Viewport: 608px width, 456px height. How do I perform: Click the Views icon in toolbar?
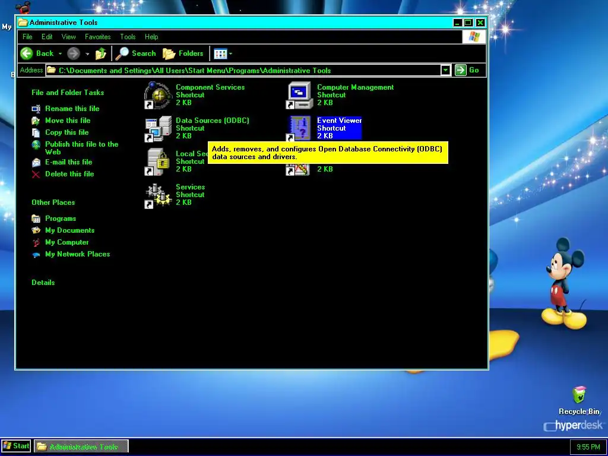pos(220,54)
